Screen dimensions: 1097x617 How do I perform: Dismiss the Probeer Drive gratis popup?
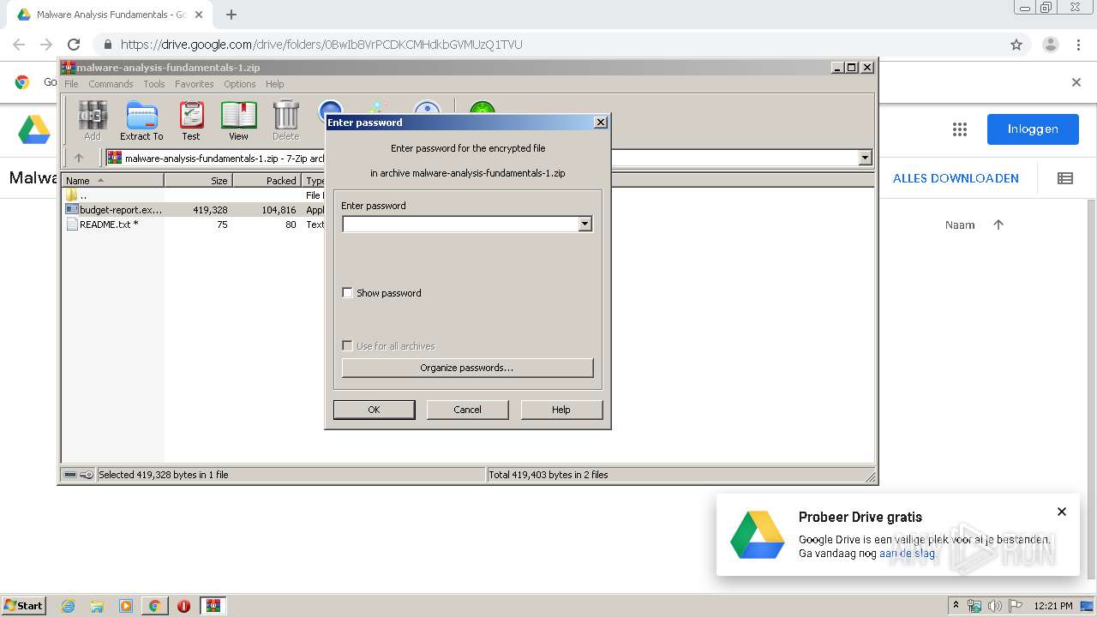1062,512
